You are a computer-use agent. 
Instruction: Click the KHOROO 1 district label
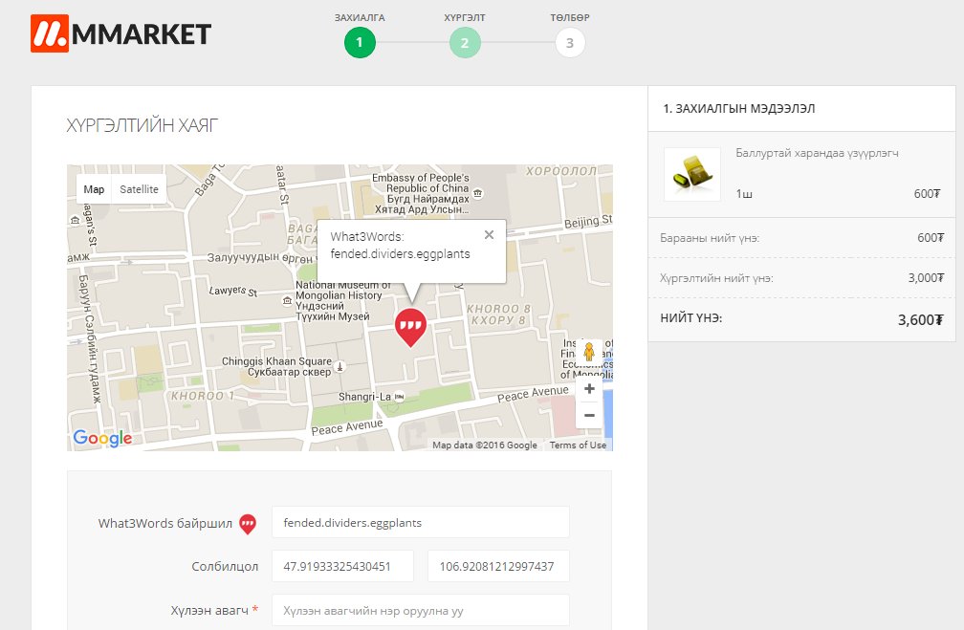[x=203, y=396]
